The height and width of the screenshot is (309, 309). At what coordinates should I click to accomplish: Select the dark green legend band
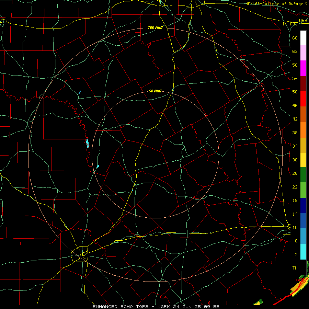[x=303, y=175]
